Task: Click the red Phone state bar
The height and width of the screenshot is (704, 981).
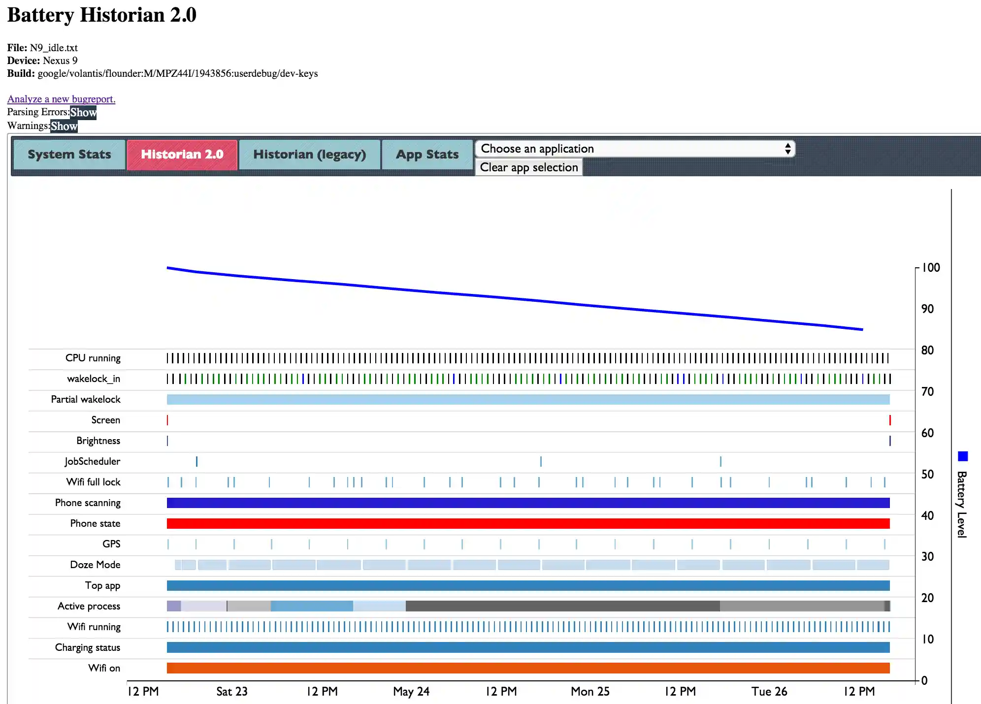Action: coord(528,523)
